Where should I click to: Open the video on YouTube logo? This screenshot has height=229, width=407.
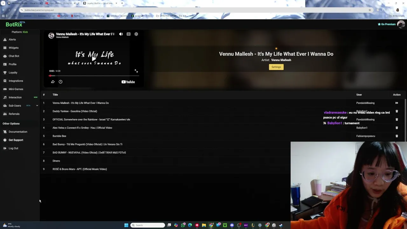[x=128, y=82]
